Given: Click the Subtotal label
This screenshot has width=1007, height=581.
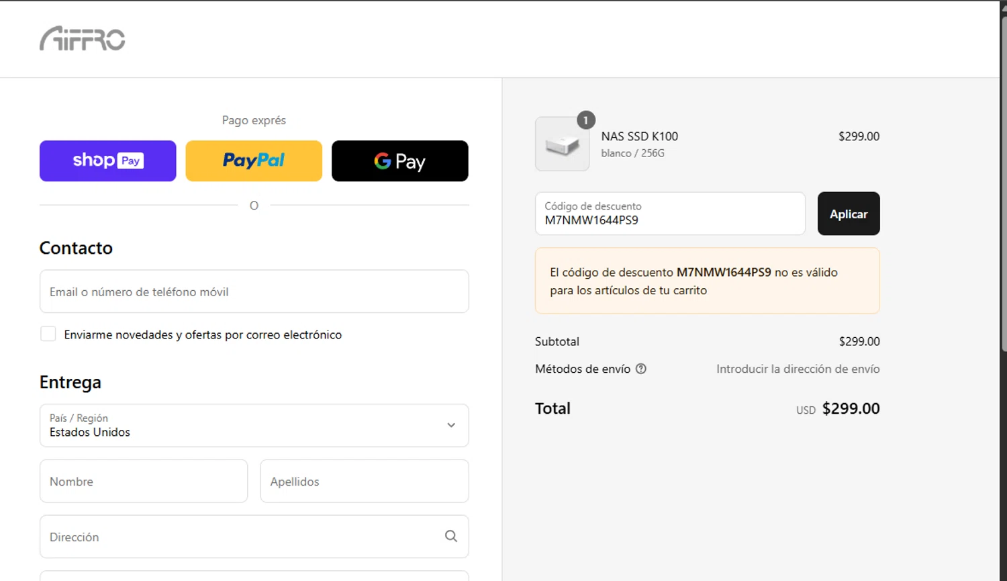Looking at the screenshot, I should [557, 341].
